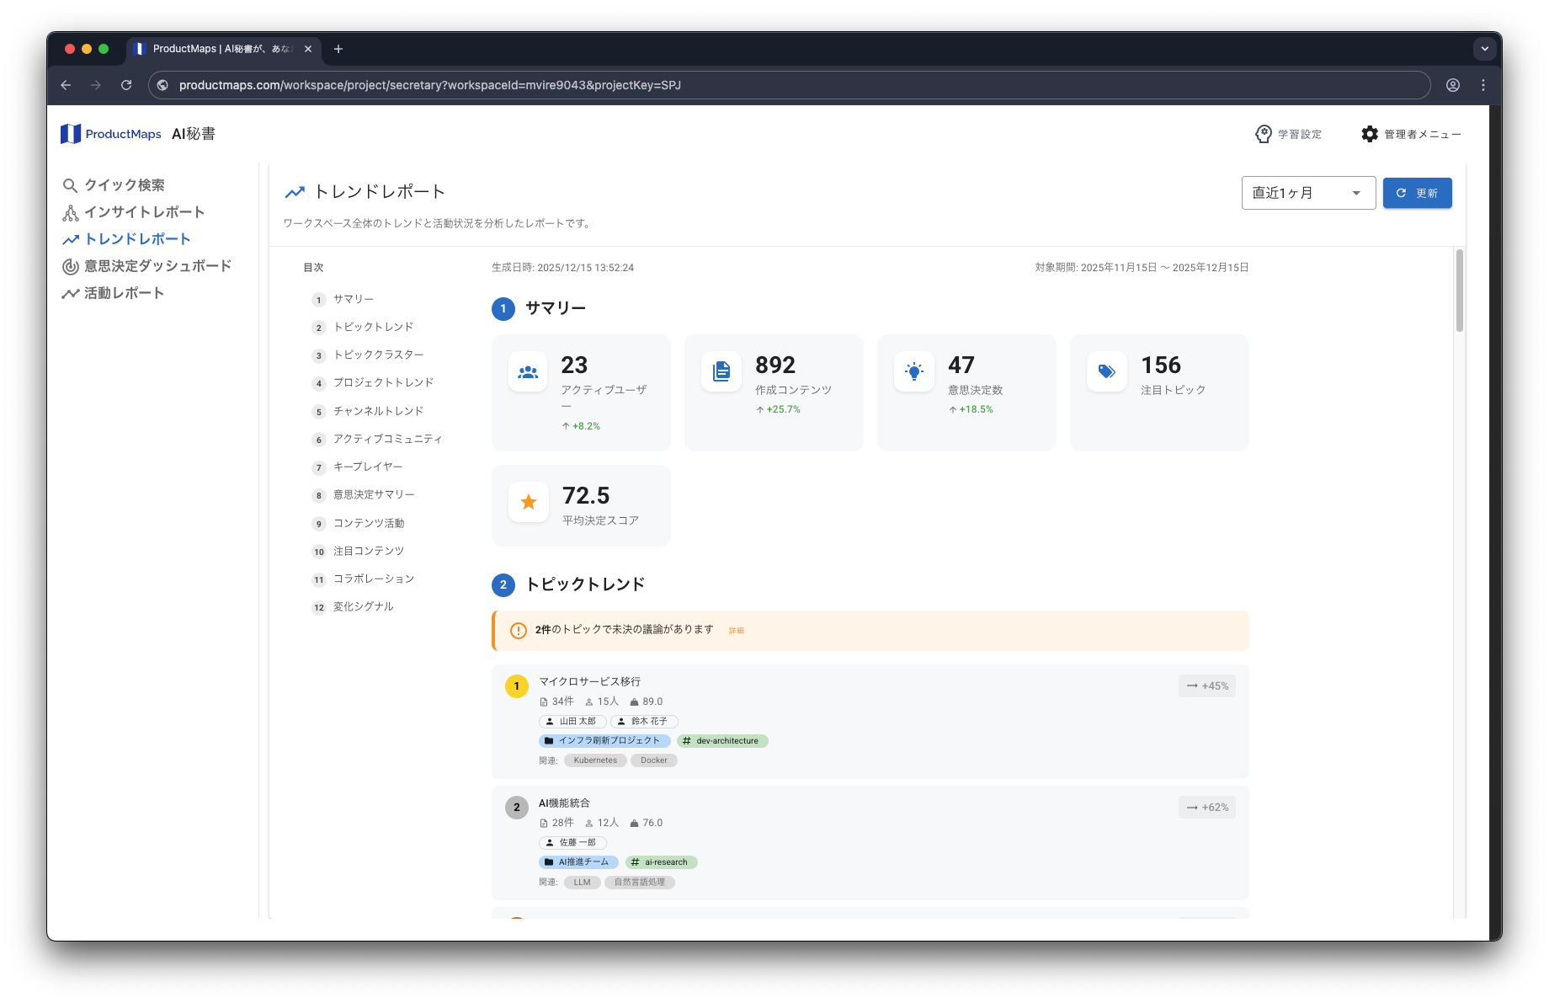The width and height of the screenshot is (1549, 1003).
Task: Click the decisions lightbulb icon
Action: click(x=914, y=371)
